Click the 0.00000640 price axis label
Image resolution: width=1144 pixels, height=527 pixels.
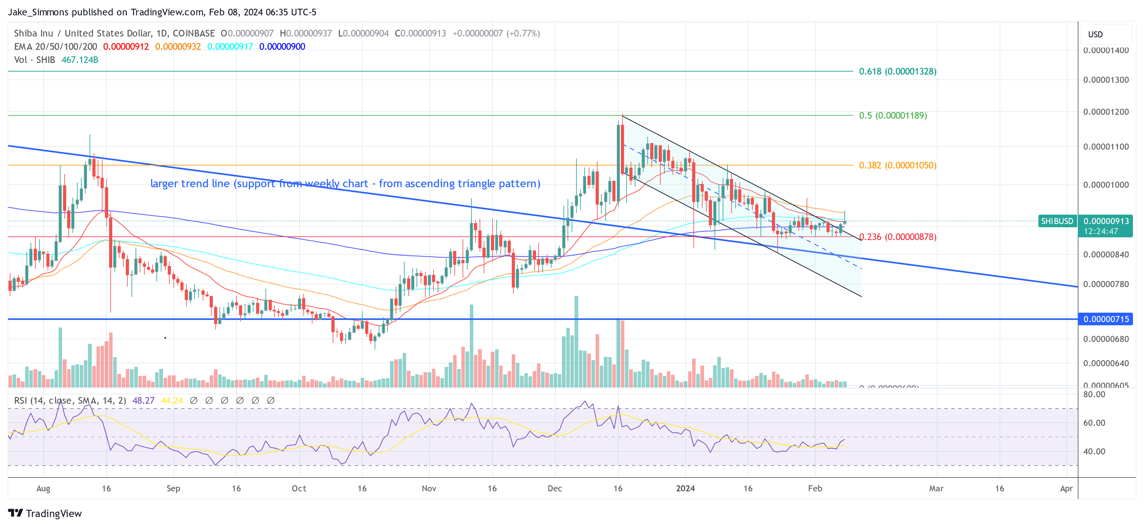[1106, 363]
